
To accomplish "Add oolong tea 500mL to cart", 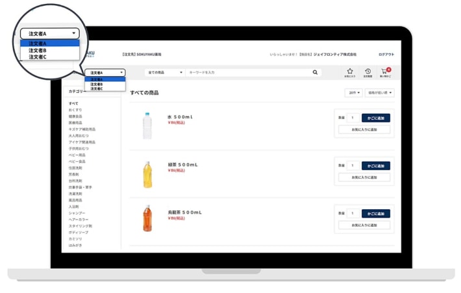I will coord(375,213).
